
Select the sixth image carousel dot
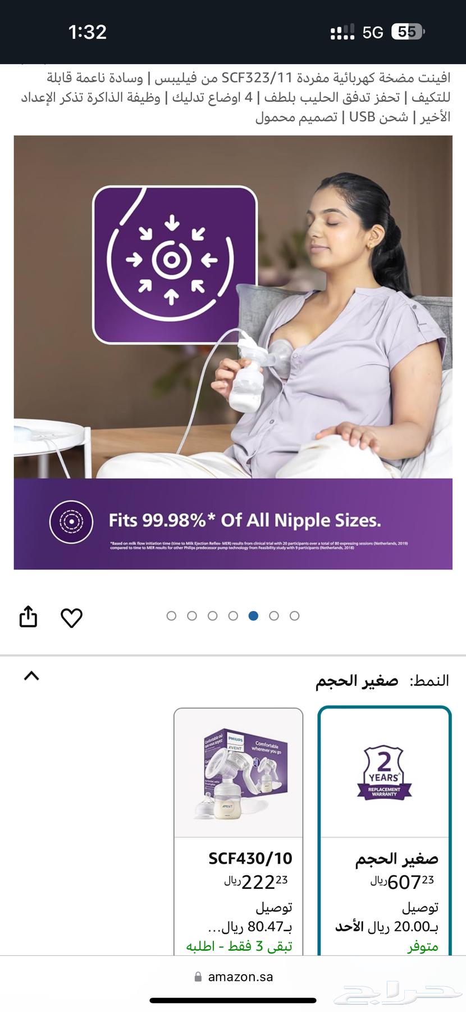coord(274,616)
